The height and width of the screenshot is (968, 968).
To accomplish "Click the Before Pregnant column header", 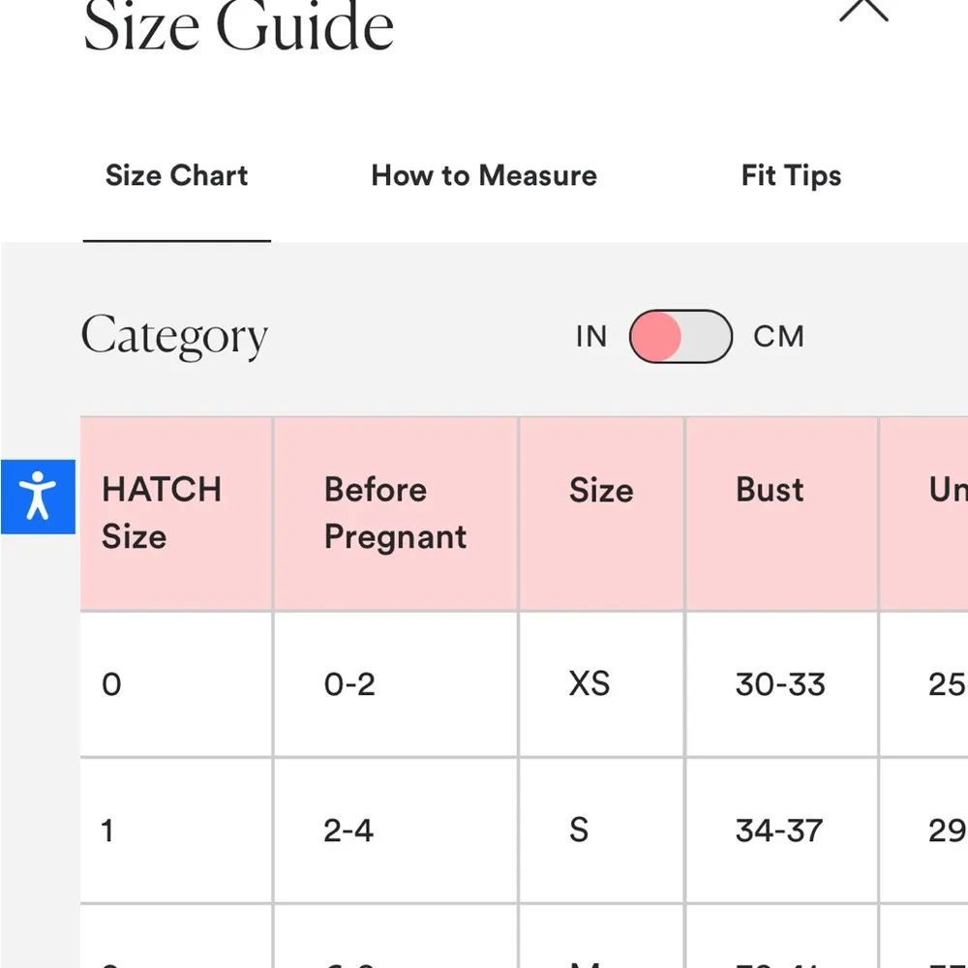I will coord(395,513).
